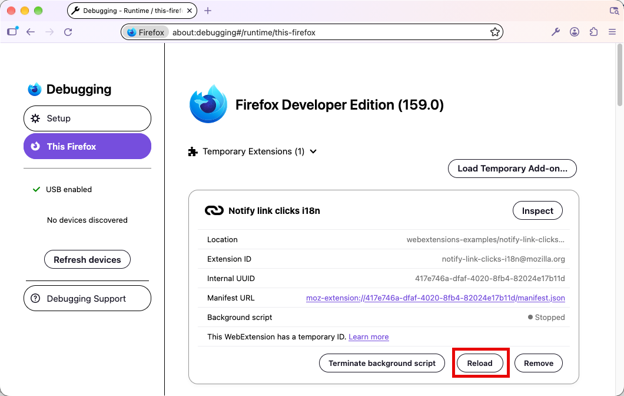The width and height of the screenshot is (624, 396).
Task: Remove the Notify link clicks i18n extension
Action: coord(539,363)
